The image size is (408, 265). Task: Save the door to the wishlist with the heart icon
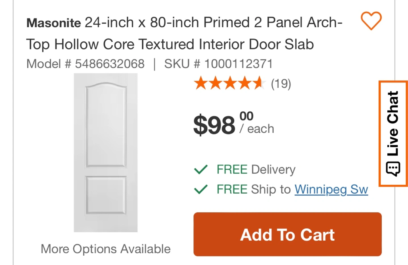click(371, 21)
